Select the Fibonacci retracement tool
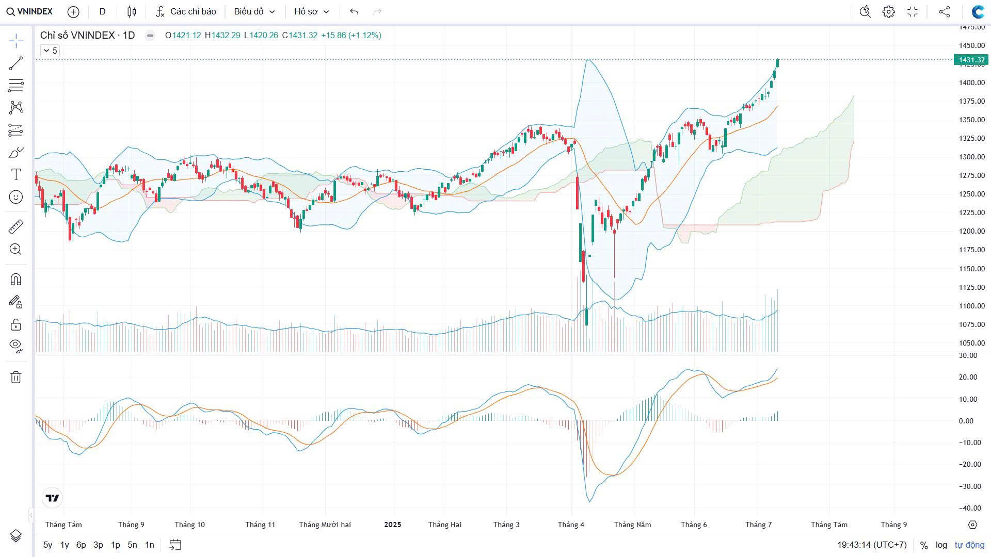The height and width of the screenshot is (557, 991). pyautogui.click(x=16, y=85)
